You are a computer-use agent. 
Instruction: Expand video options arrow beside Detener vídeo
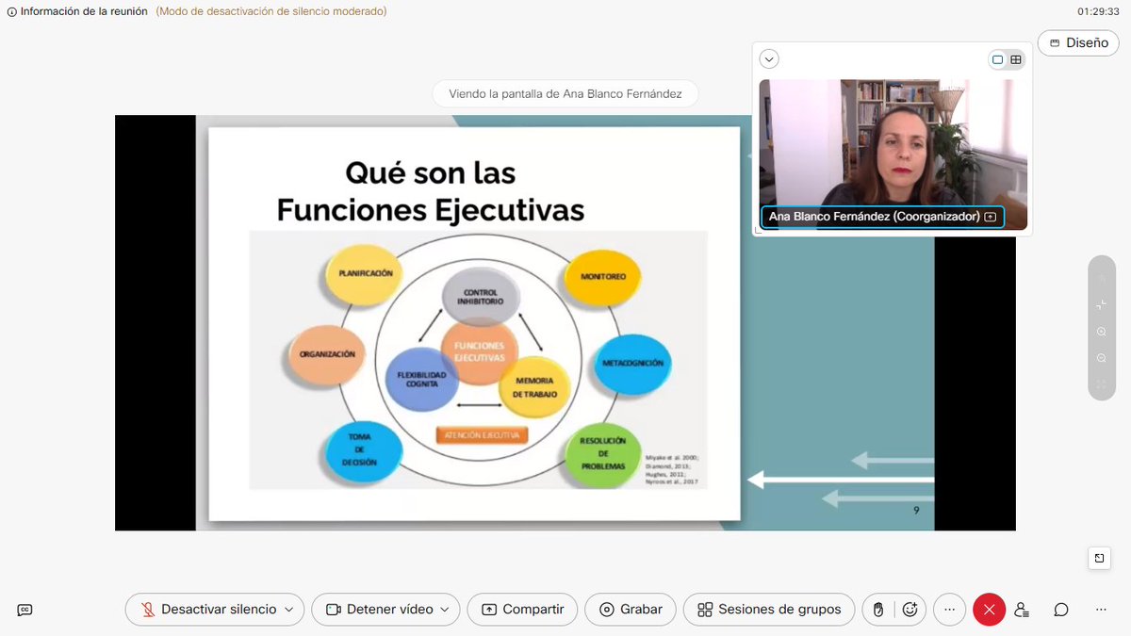[x=447, y=610]
